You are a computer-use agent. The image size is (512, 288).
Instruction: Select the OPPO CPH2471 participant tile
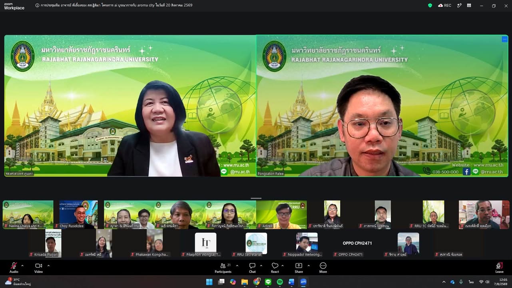[357, 243]
